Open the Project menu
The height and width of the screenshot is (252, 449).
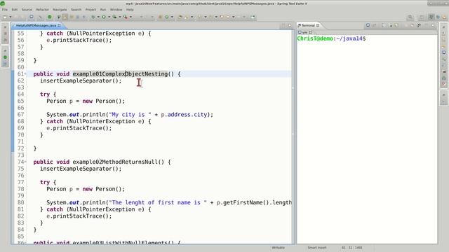coord(91,10)
